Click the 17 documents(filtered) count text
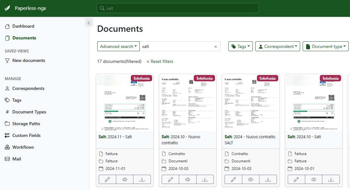The image size is (350, 190). tap(119, 61)
